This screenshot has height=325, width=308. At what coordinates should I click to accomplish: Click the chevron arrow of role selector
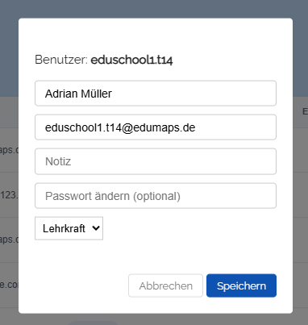click(x=96, y=228)
